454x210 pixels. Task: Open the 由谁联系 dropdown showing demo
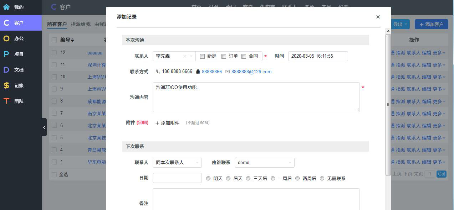(264, 163)
